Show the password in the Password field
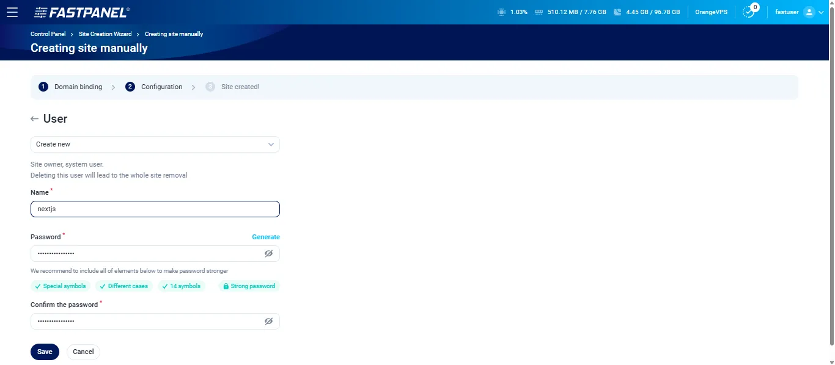This screenshot has width=835, height=365. [268, 253]
